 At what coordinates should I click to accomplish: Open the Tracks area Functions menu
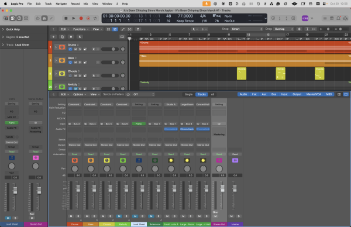tap(81, 29)
